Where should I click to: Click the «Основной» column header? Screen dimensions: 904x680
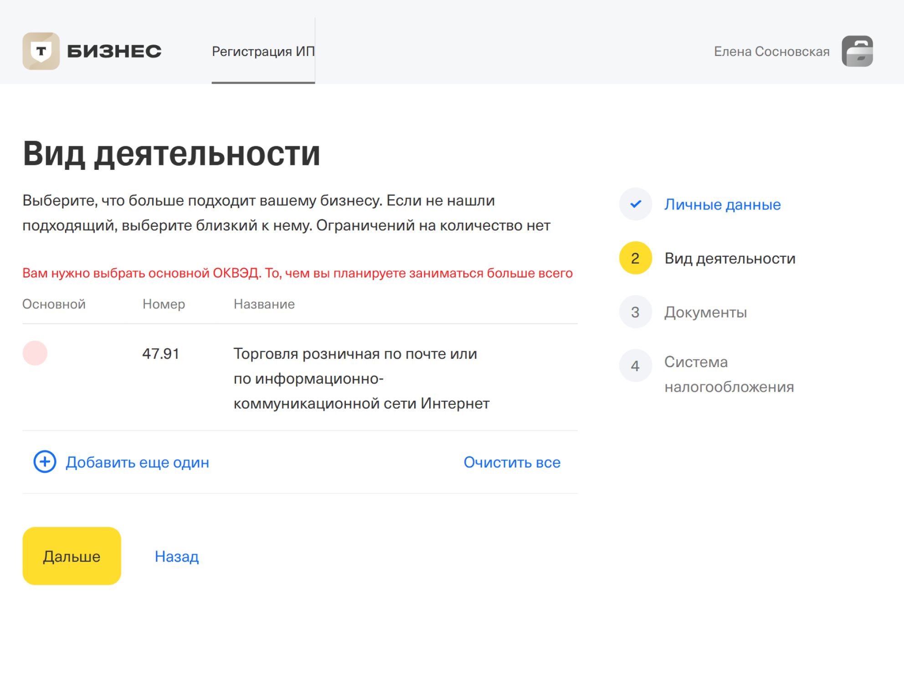pos(54,304)
